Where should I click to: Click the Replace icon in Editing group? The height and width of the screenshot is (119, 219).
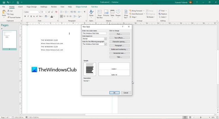point(163,14)
